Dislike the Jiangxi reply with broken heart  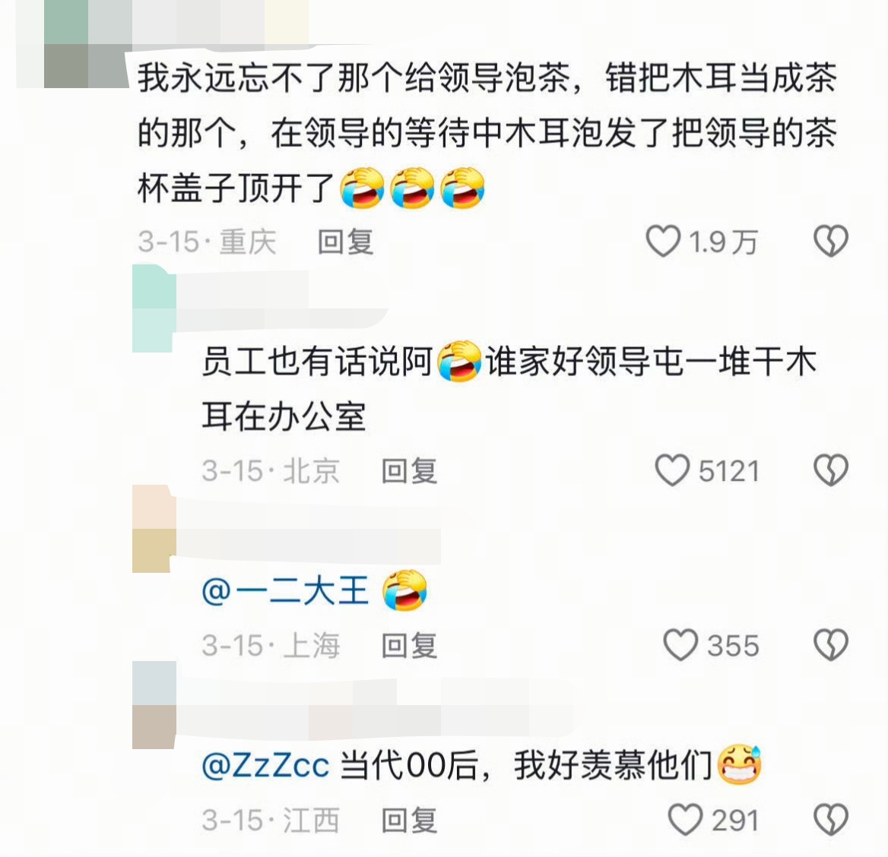coord(831,819)
